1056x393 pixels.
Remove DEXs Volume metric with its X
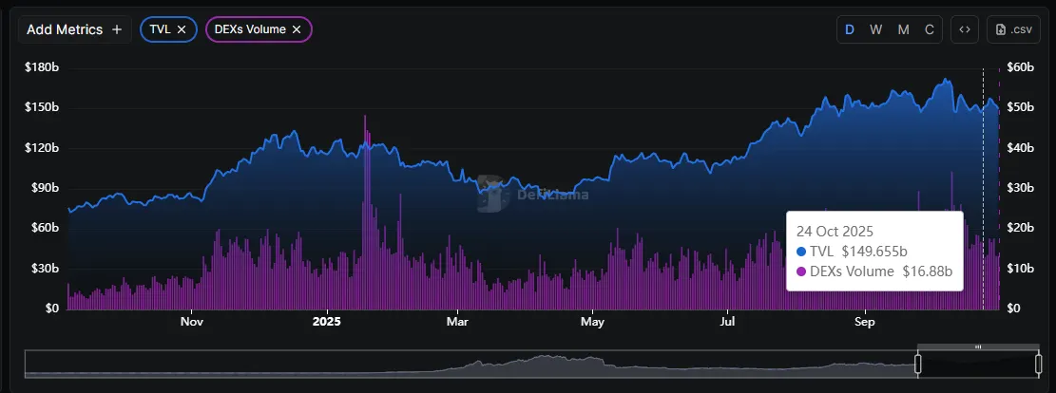click(297, 30)
